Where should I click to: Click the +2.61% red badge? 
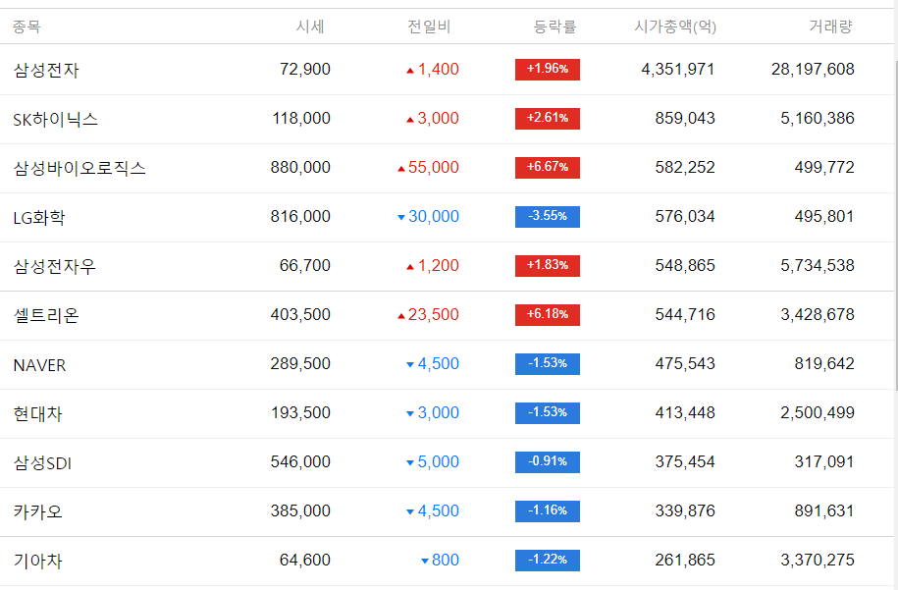point(548,119)
